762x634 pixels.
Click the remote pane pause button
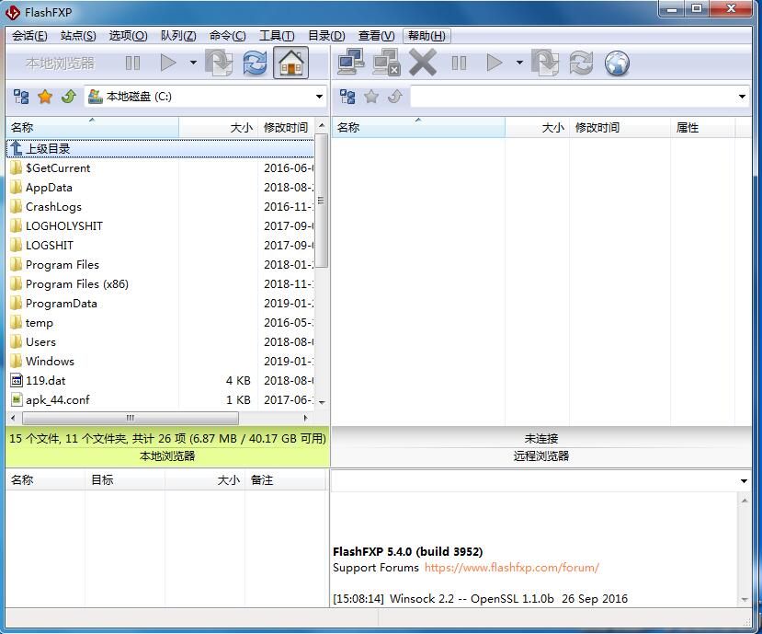pyautogui.click(x=459, y=63)
